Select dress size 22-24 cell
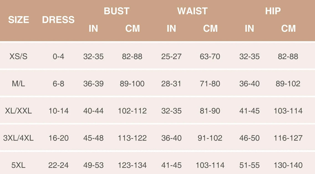315x174 pixels. coord(58,165)
